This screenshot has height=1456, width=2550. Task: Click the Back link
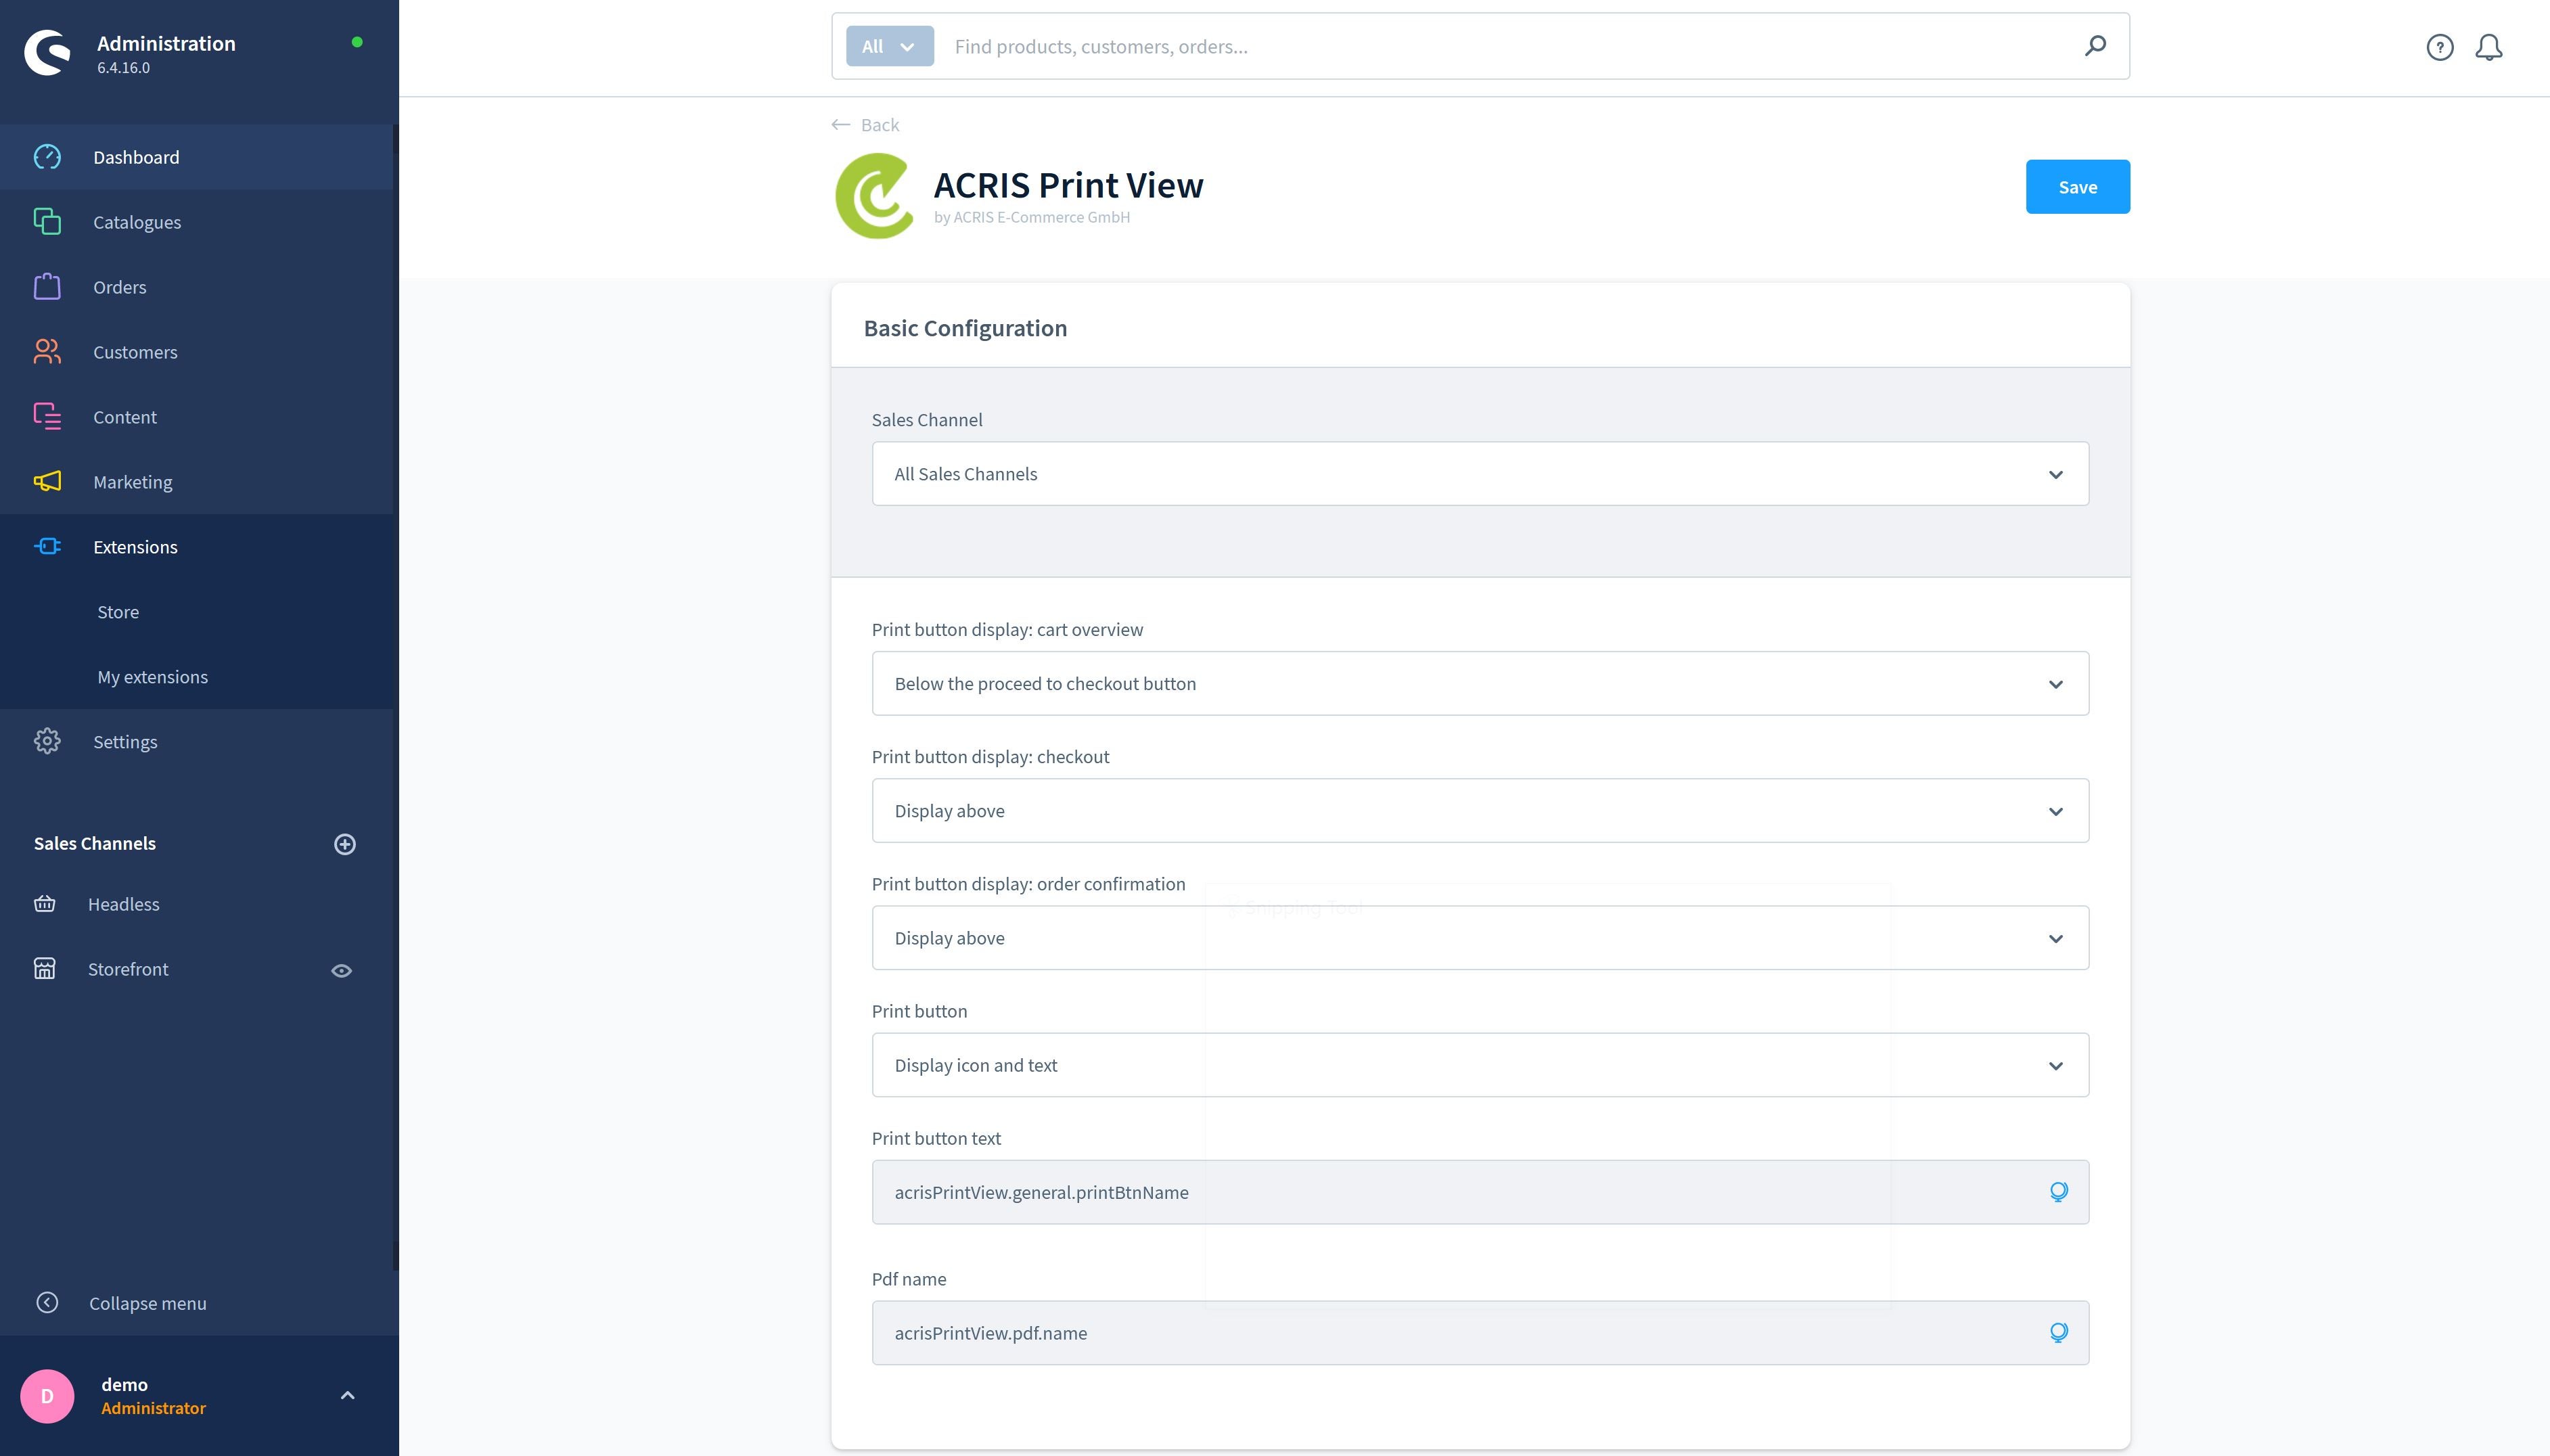pos(865,124)
